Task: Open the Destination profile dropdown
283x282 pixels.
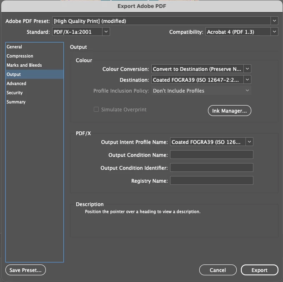Action: point(201,80)
